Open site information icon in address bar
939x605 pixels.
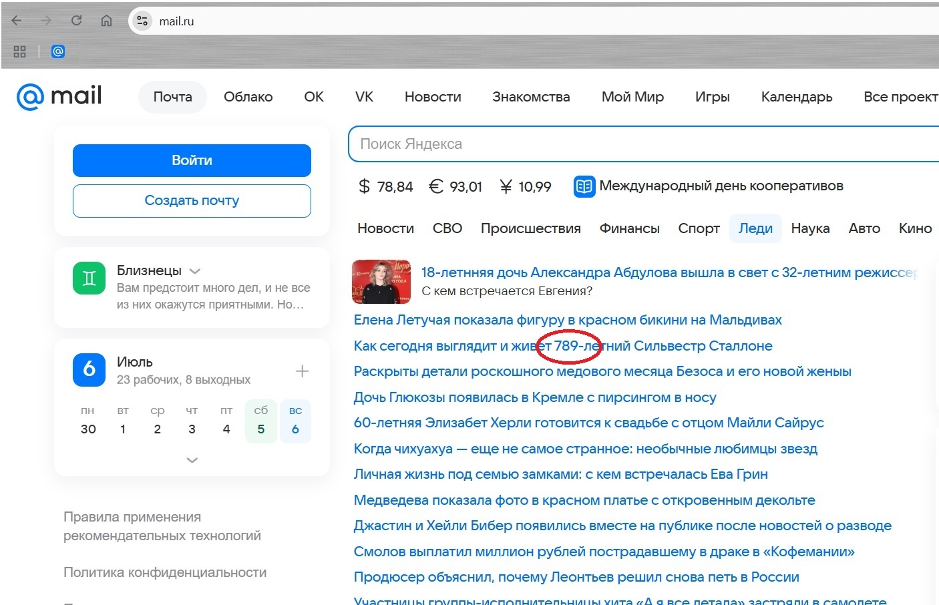142,21
